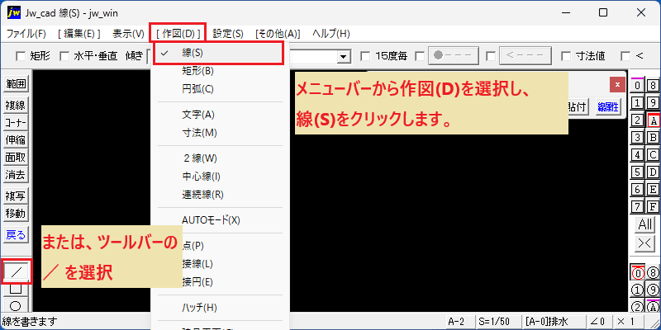
Task: Toggle the checkbox beside ●--- button
Action: pos(420,56)
